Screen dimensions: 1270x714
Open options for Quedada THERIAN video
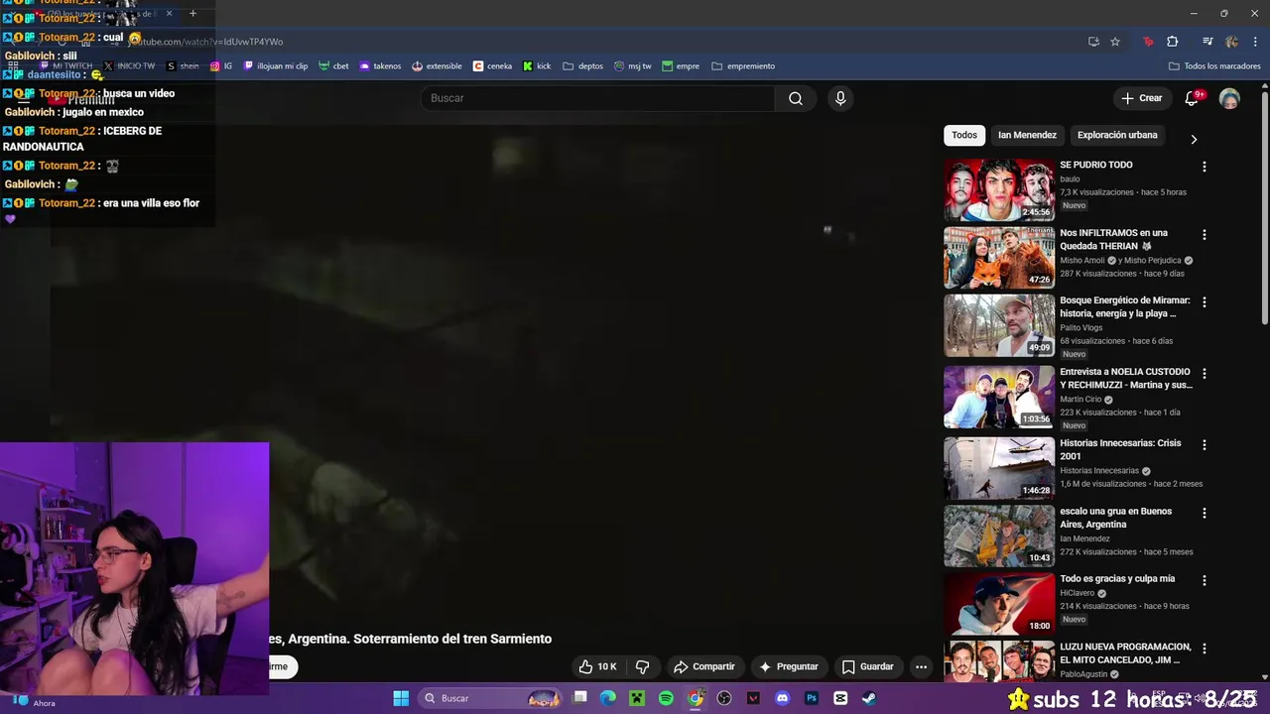[x=1205, y=235]
